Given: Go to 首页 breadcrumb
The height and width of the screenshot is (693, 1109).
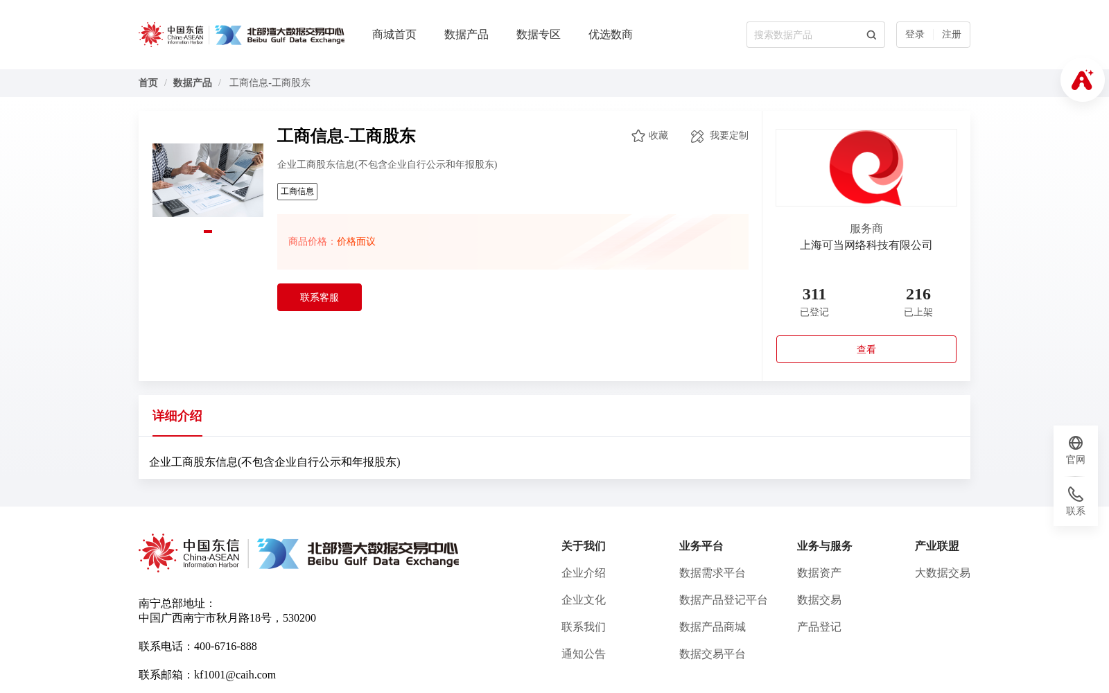Looking at the screenshot, I should (x=148, y=83).
